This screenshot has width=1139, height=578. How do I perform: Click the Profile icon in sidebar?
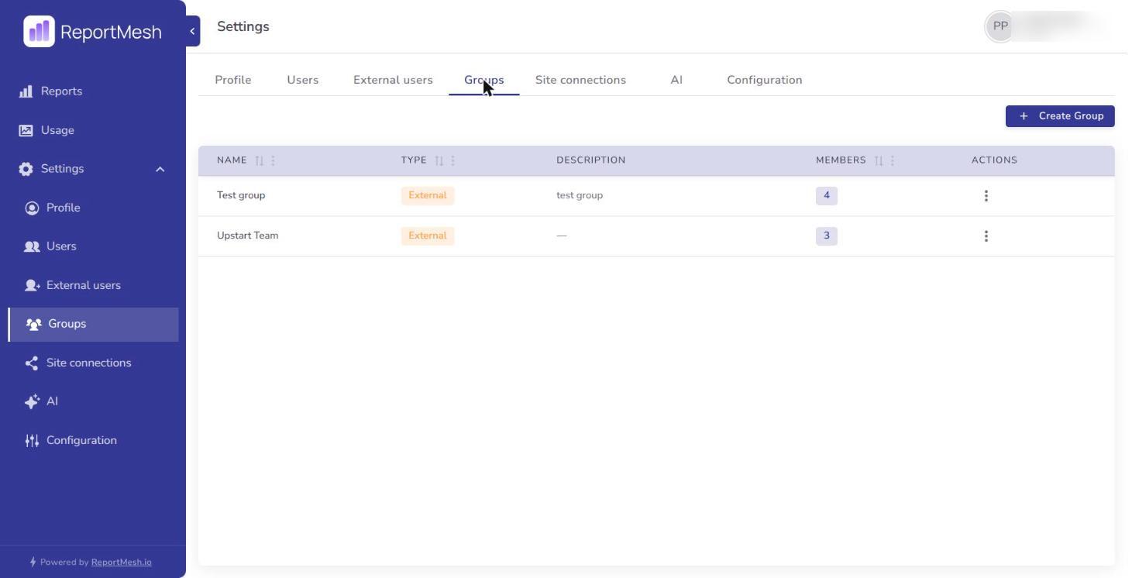32,208
